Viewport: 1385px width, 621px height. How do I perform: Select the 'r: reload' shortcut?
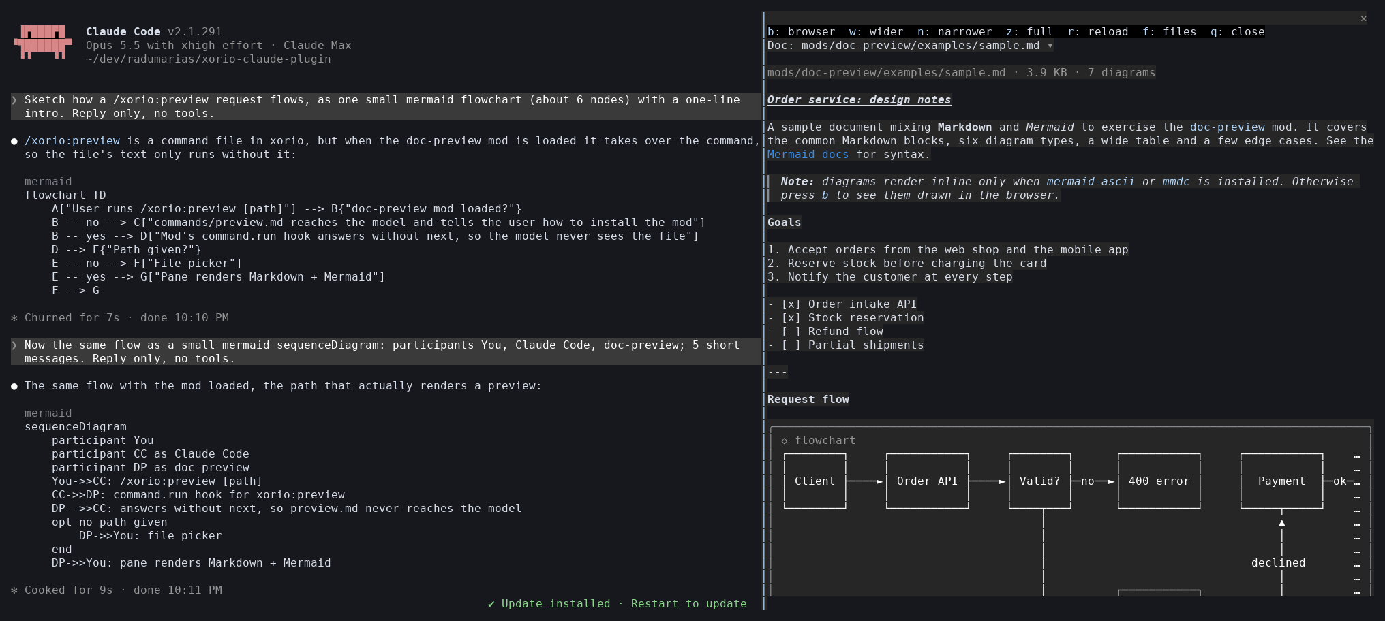(x=1097, y=32)
